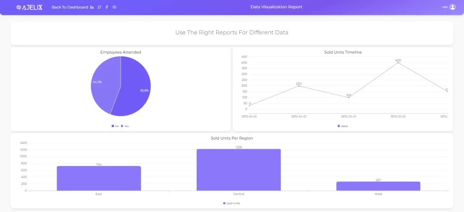Click 'Use The Right Reports For Different Data' heading
This screenshot has width=464, height=212.
tap(232, 33)
